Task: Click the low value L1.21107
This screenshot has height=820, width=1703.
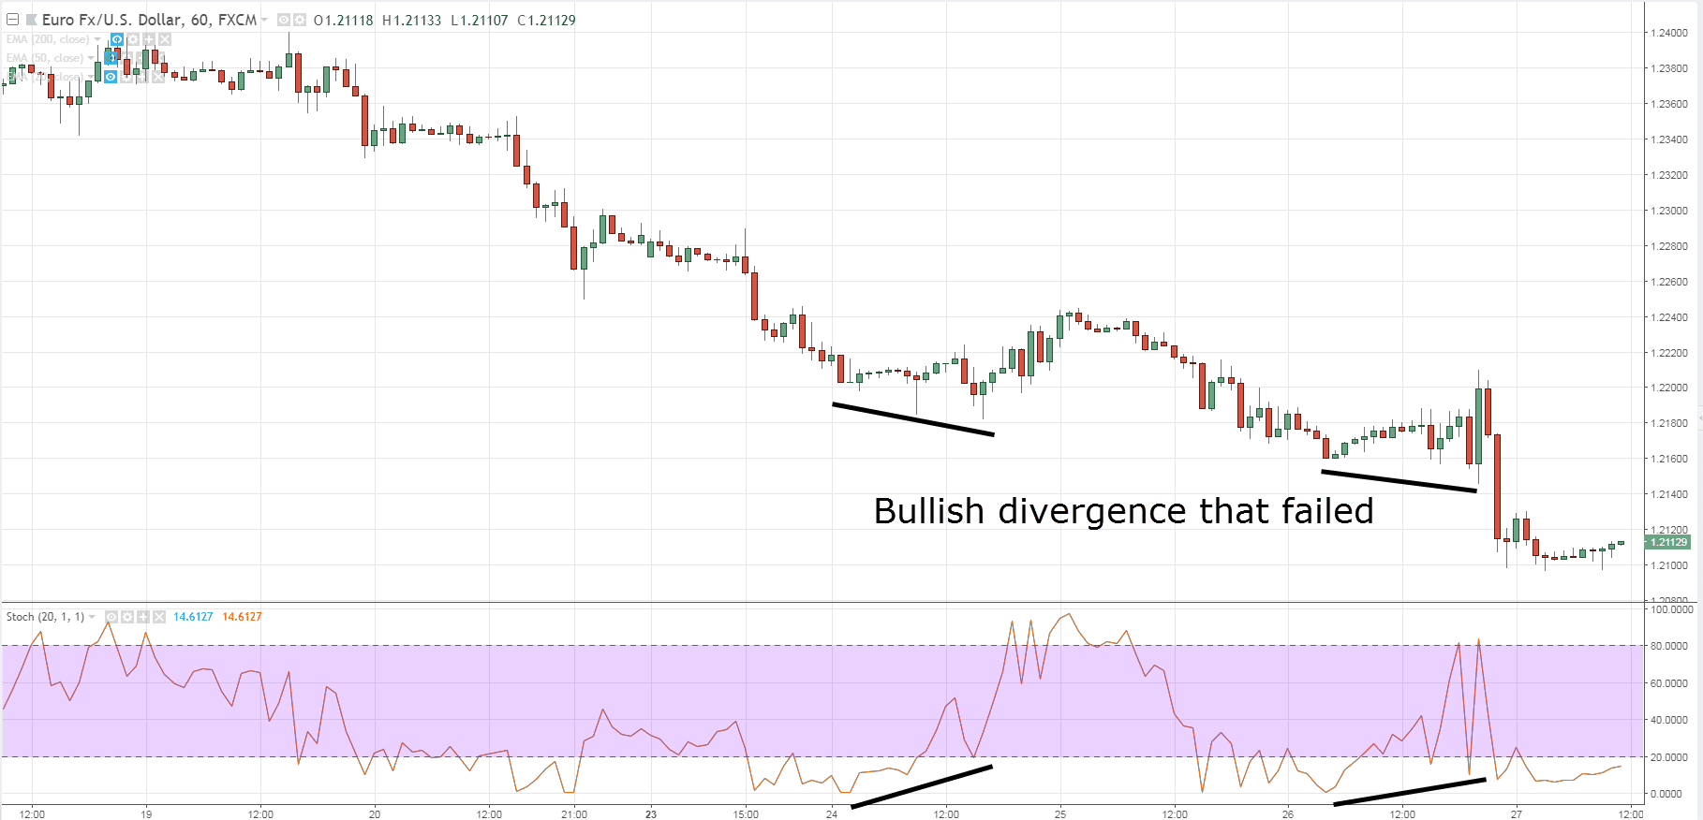Action: pos(479,20)
